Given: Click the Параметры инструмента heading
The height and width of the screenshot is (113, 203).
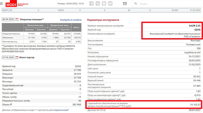Looking at the screenshot, I should click(103, 20).
